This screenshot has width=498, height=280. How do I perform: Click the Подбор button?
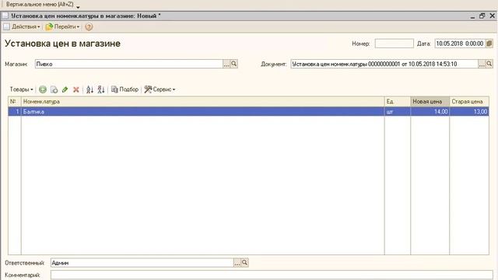click(124, 89)
